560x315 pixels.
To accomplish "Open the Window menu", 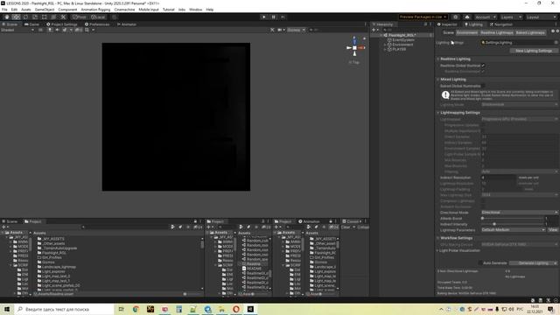I will click(195, 10).
